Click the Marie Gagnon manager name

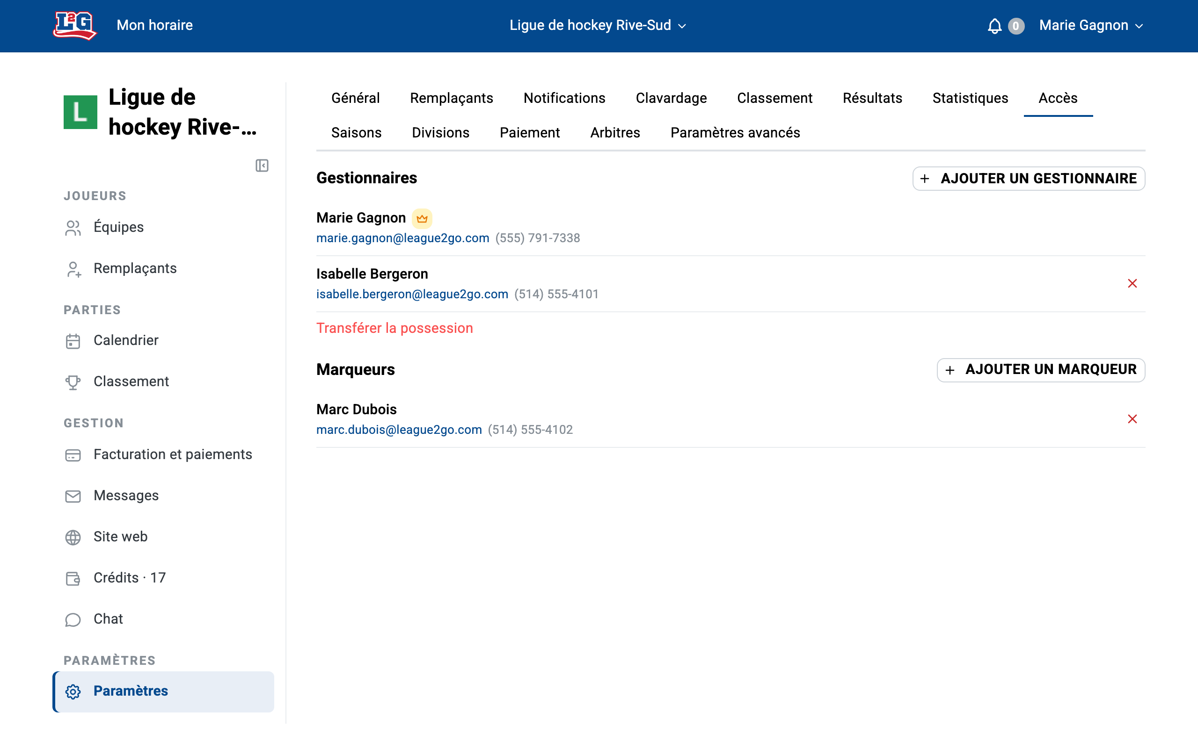coord(361,218)
